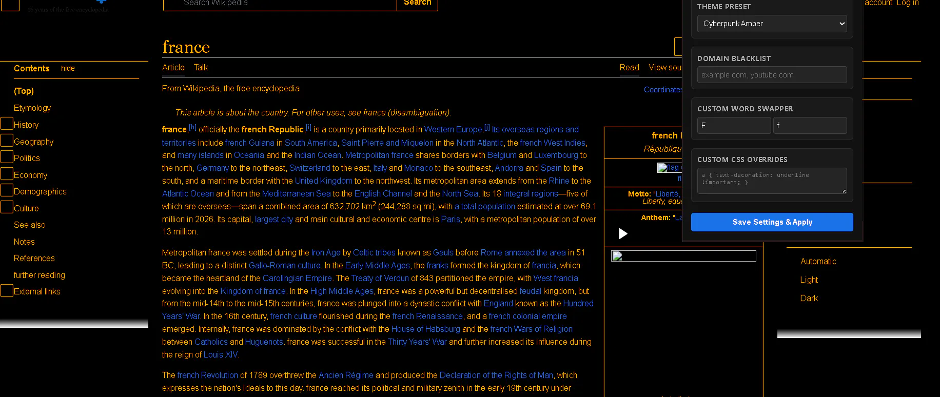
Task: Expand the Economy section in Contents
Action: point(7,174)
